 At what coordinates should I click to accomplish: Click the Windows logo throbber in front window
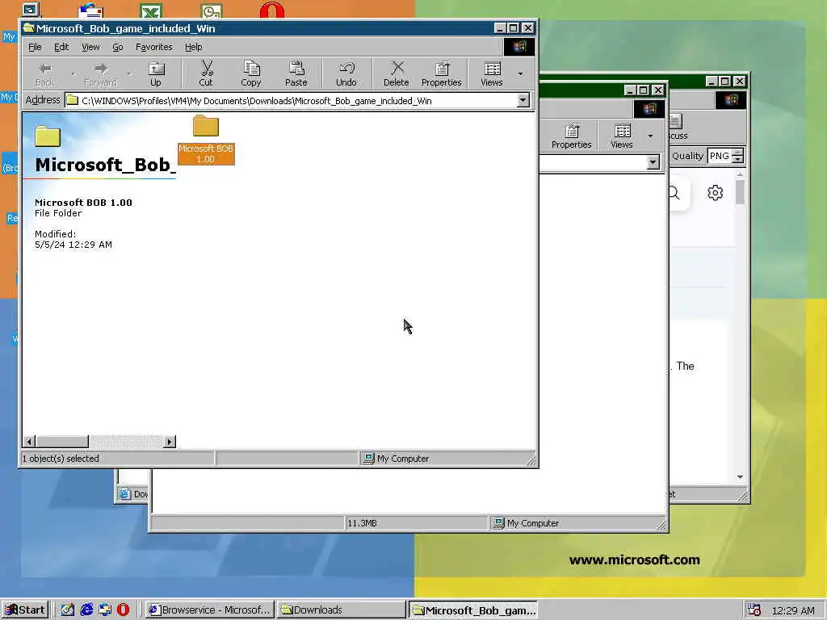pos(519,47)
